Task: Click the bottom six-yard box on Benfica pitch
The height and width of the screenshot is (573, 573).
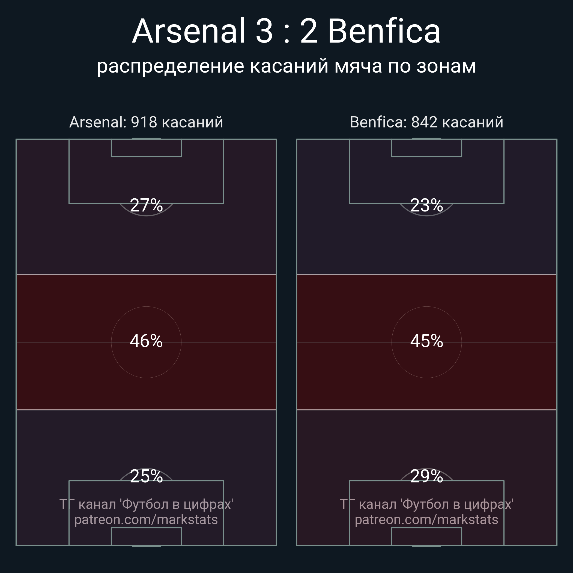Action: click(x=426, y=536)
